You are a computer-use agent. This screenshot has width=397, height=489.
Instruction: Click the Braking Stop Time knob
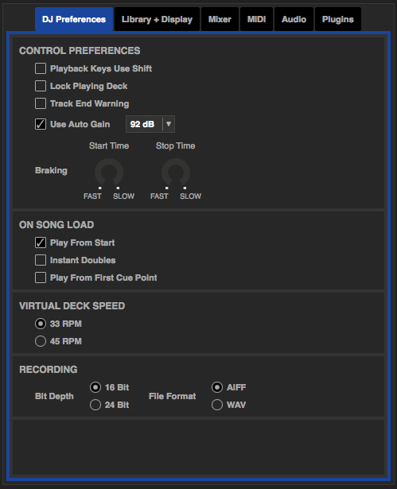(x=176, y=173)
